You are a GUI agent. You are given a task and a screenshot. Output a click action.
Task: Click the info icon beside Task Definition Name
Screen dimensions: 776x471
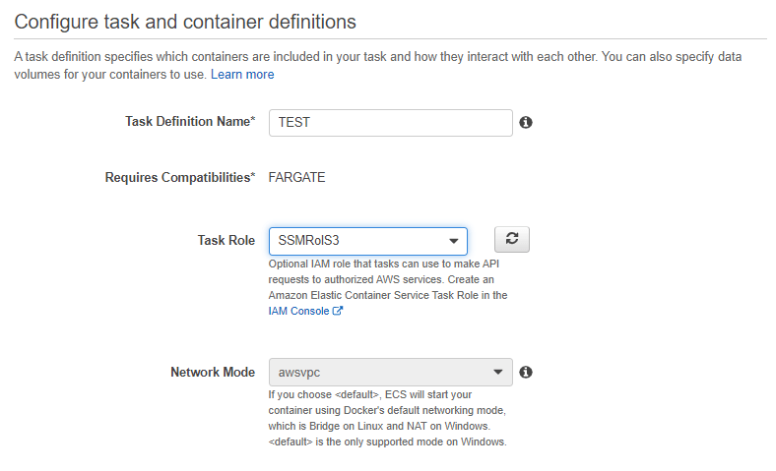point(526,122)
